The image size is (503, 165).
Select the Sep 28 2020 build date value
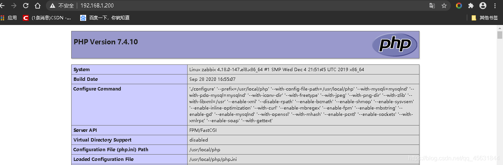(x=213, y=79)
